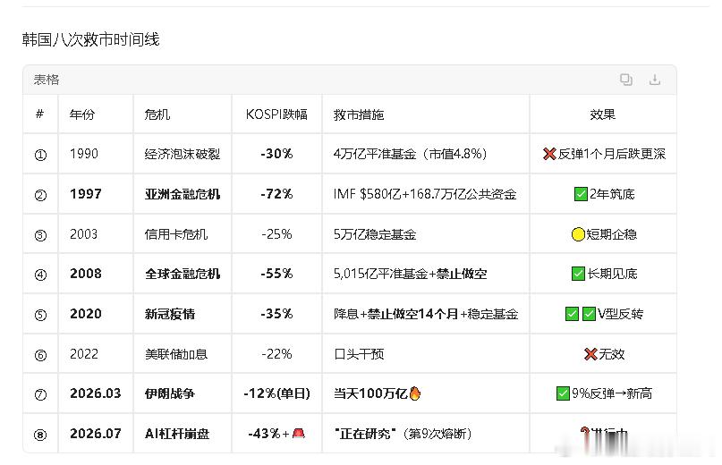Image resolution: width=722 pixels, height=465 pixels.
Task: Select the KOSPI跌幅 column header
Action: point(276,114)
